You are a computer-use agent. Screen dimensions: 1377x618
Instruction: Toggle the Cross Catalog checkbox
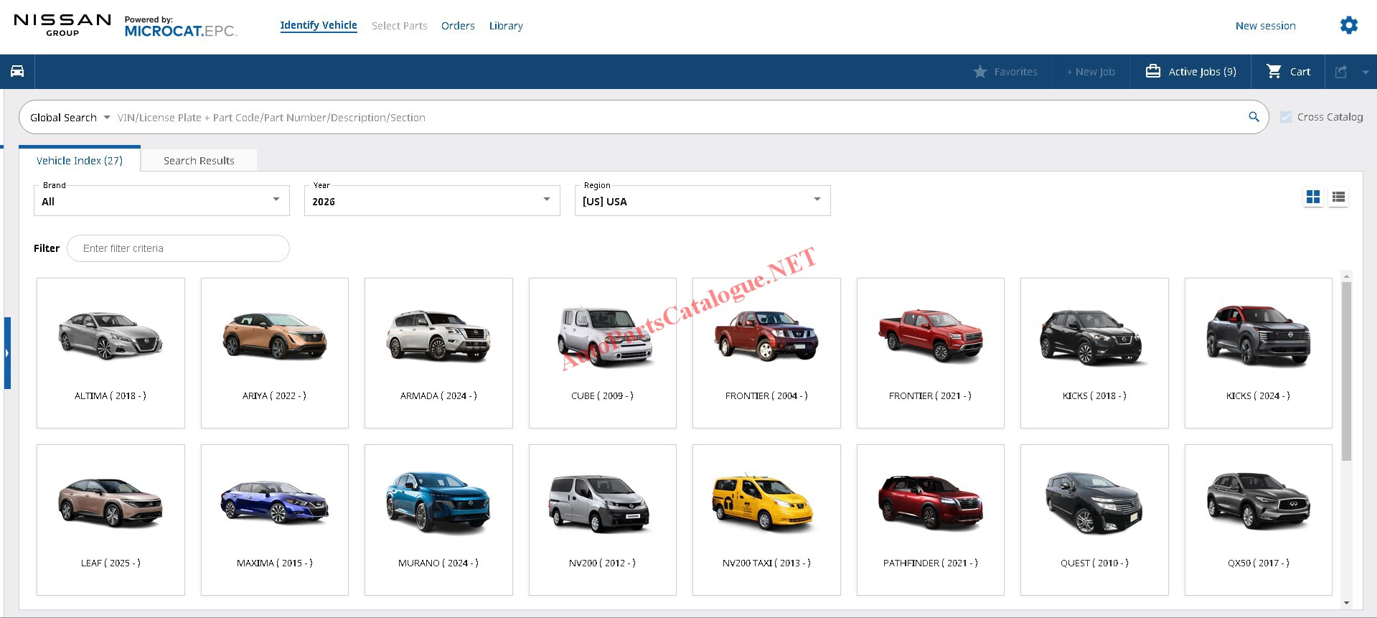[x=1286, y=117]
